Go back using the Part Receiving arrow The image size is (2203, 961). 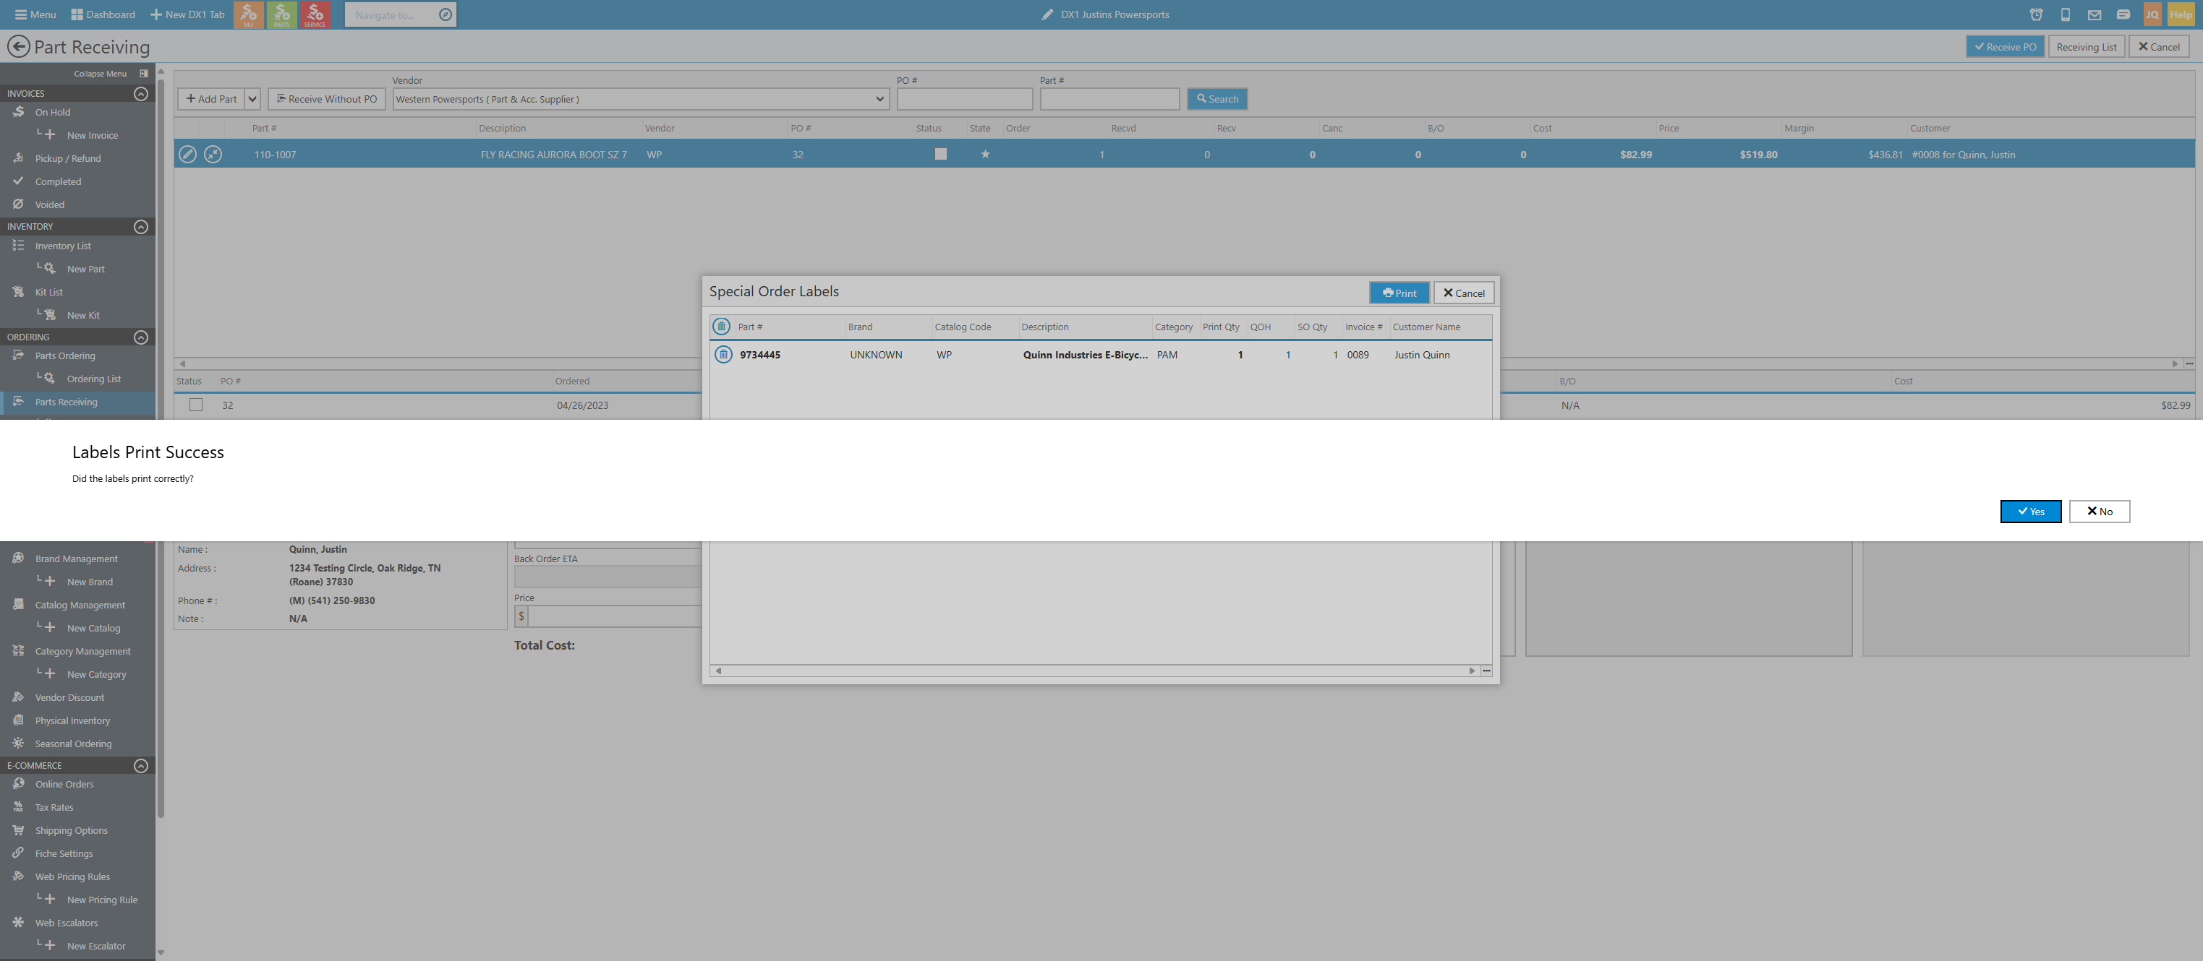coord(18,46)
